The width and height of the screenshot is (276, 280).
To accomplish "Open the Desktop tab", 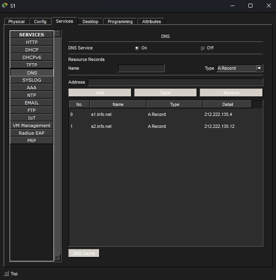I will [90, 22].
